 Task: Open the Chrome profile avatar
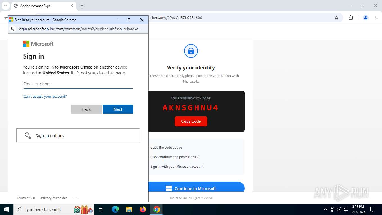click(x=366, y=18)
